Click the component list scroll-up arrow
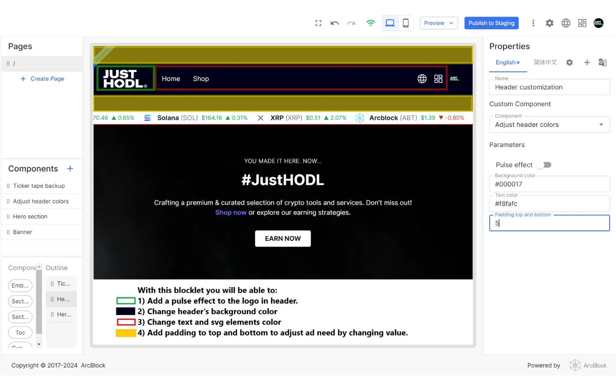616x385 pixels. 39,267
